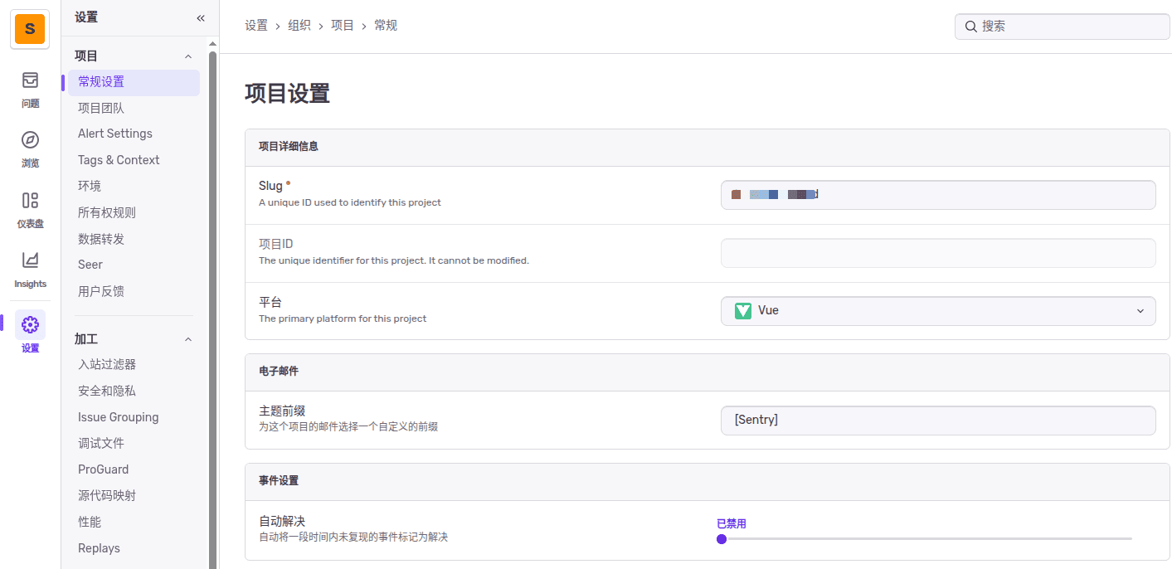
Task: Click 组织 breadcrumb link
Action: [299, 26]
